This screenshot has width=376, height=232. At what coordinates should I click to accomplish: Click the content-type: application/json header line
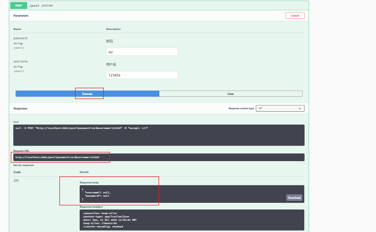point(106,217)
